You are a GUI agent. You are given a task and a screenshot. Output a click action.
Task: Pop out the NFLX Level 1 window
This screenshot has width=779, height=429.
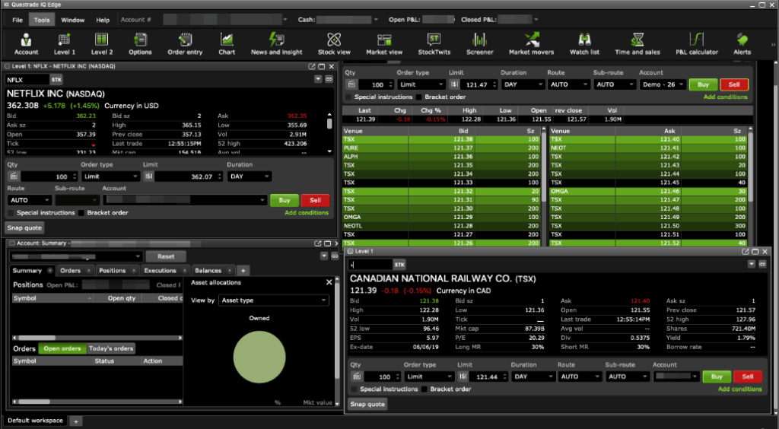coord(311,66)
